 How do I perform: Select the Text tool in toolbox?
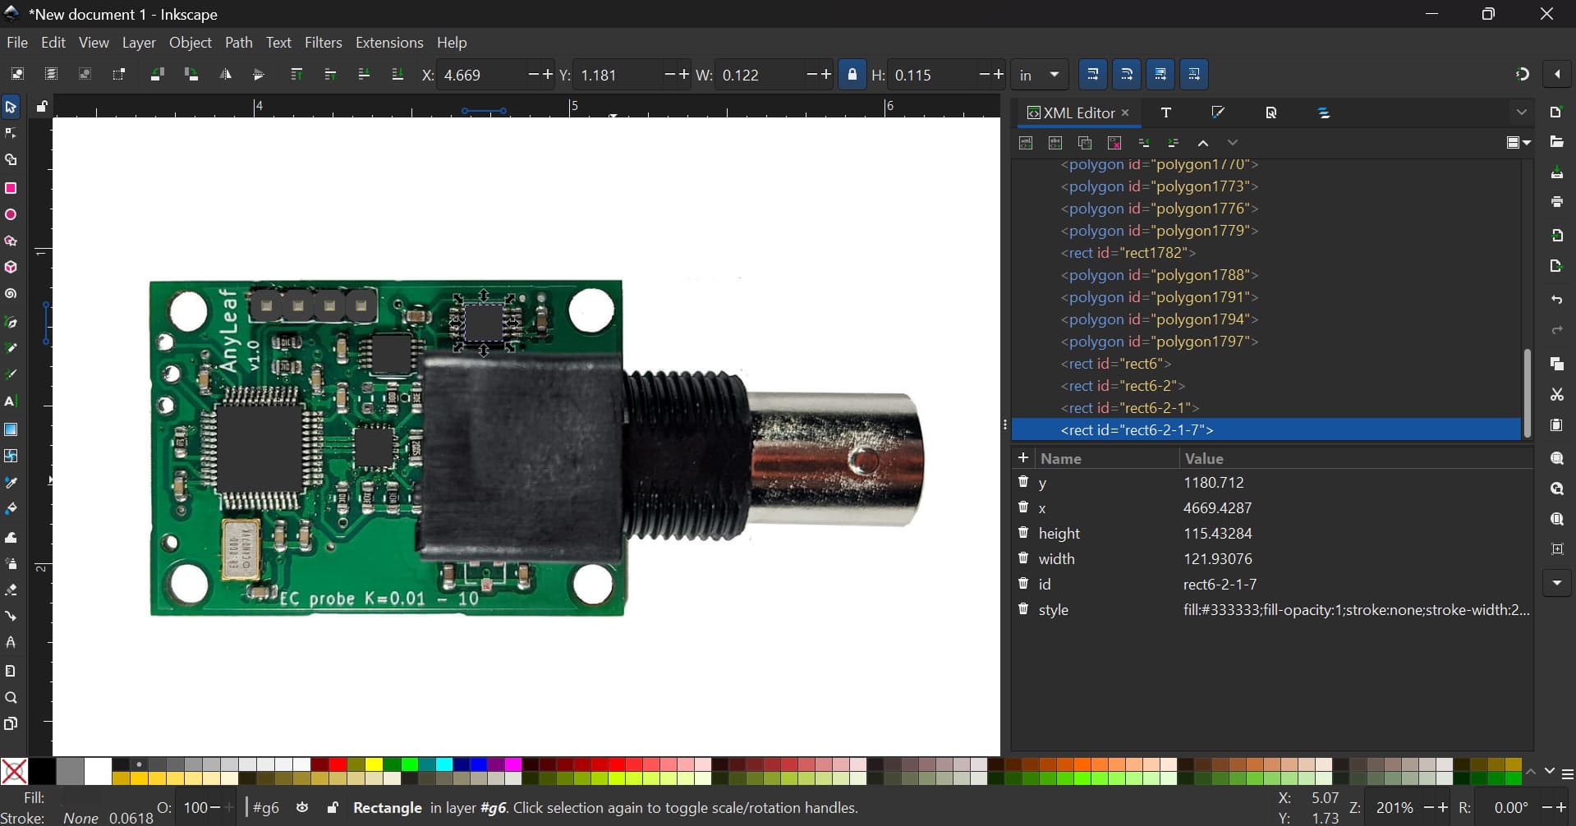11,402
